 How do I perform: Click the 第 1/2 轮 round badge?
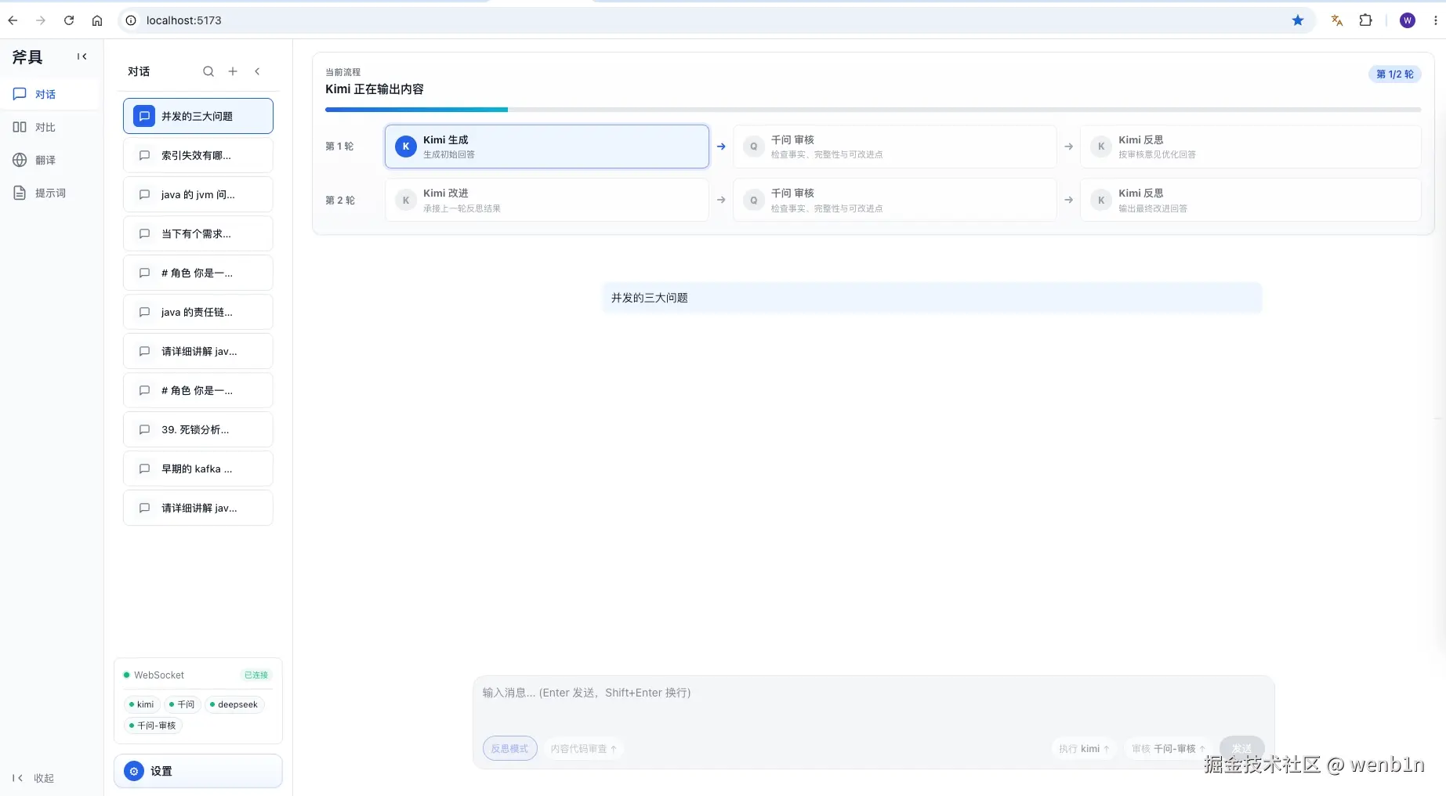click(1395, 74)
